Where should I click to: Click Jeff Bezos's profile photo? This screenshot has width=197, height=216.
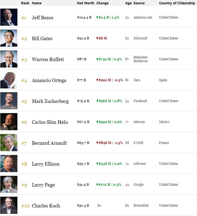click(9, 17)
